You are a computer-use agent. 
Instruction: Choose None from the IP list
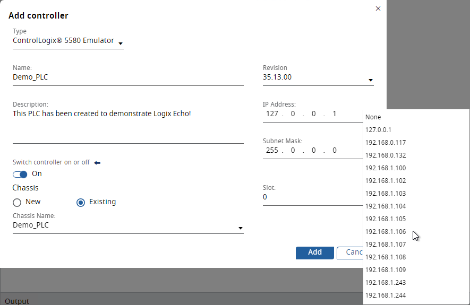tap(416, 117)
